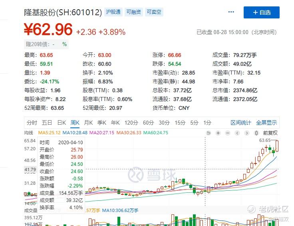
Task: Click the 沪股通 tag
Action: click(113, 12)
